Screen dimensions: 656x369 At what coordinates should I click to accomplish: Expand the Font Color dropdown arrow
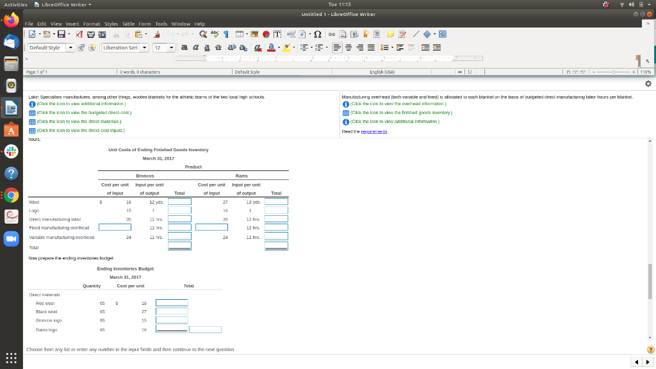(x=279, y=47)
